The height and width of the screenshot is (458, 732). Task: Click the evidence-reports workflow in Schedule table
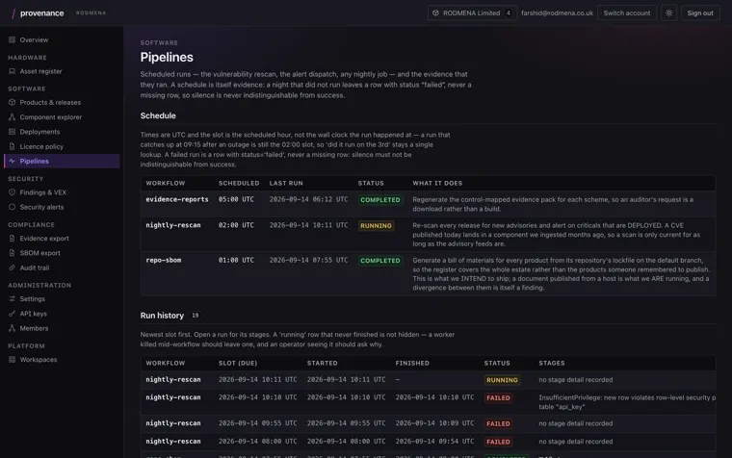pyautogui.click(x=177, y=199)
